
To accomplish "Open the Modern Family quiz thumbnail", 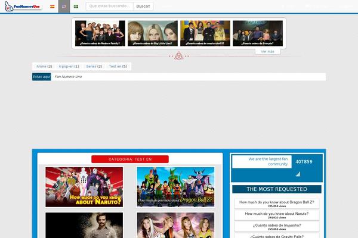I will 100,33.
